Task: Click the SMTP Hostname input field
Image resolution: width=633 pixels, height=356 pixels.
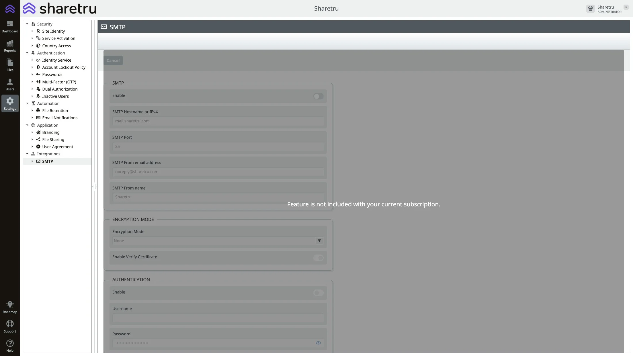Action: 218,121
